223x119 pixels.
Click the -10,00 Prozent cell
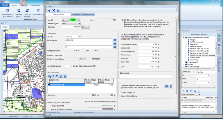pyautogui.click(x=92, y=85)
